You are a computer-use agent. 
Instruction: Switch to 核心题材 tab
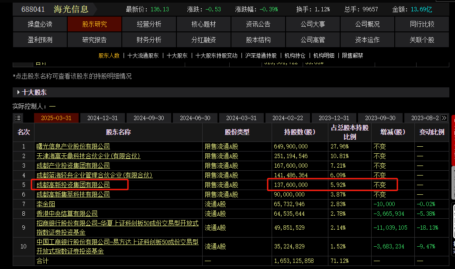tap(203, 24)
